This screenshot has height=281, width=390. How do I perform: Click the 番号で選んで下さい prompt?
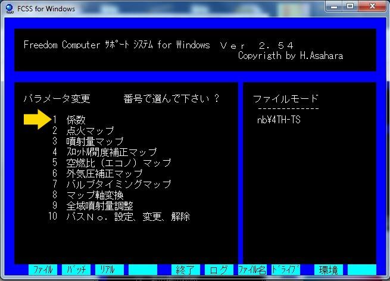171,98
